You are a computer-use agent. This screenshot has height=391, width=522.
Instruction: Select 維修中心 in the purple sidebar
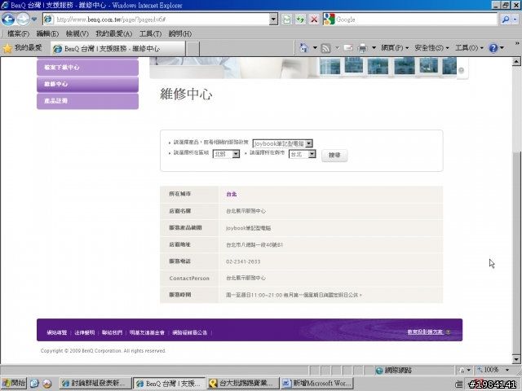[x=87, y=84]
